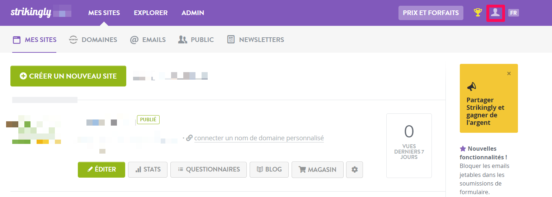Open the Admin menu item

click(x=193, y=13)
